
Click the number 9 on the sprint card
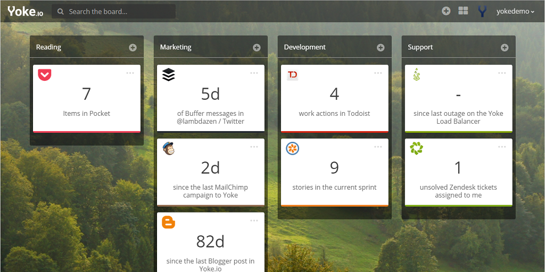click(x=334, y=167)
